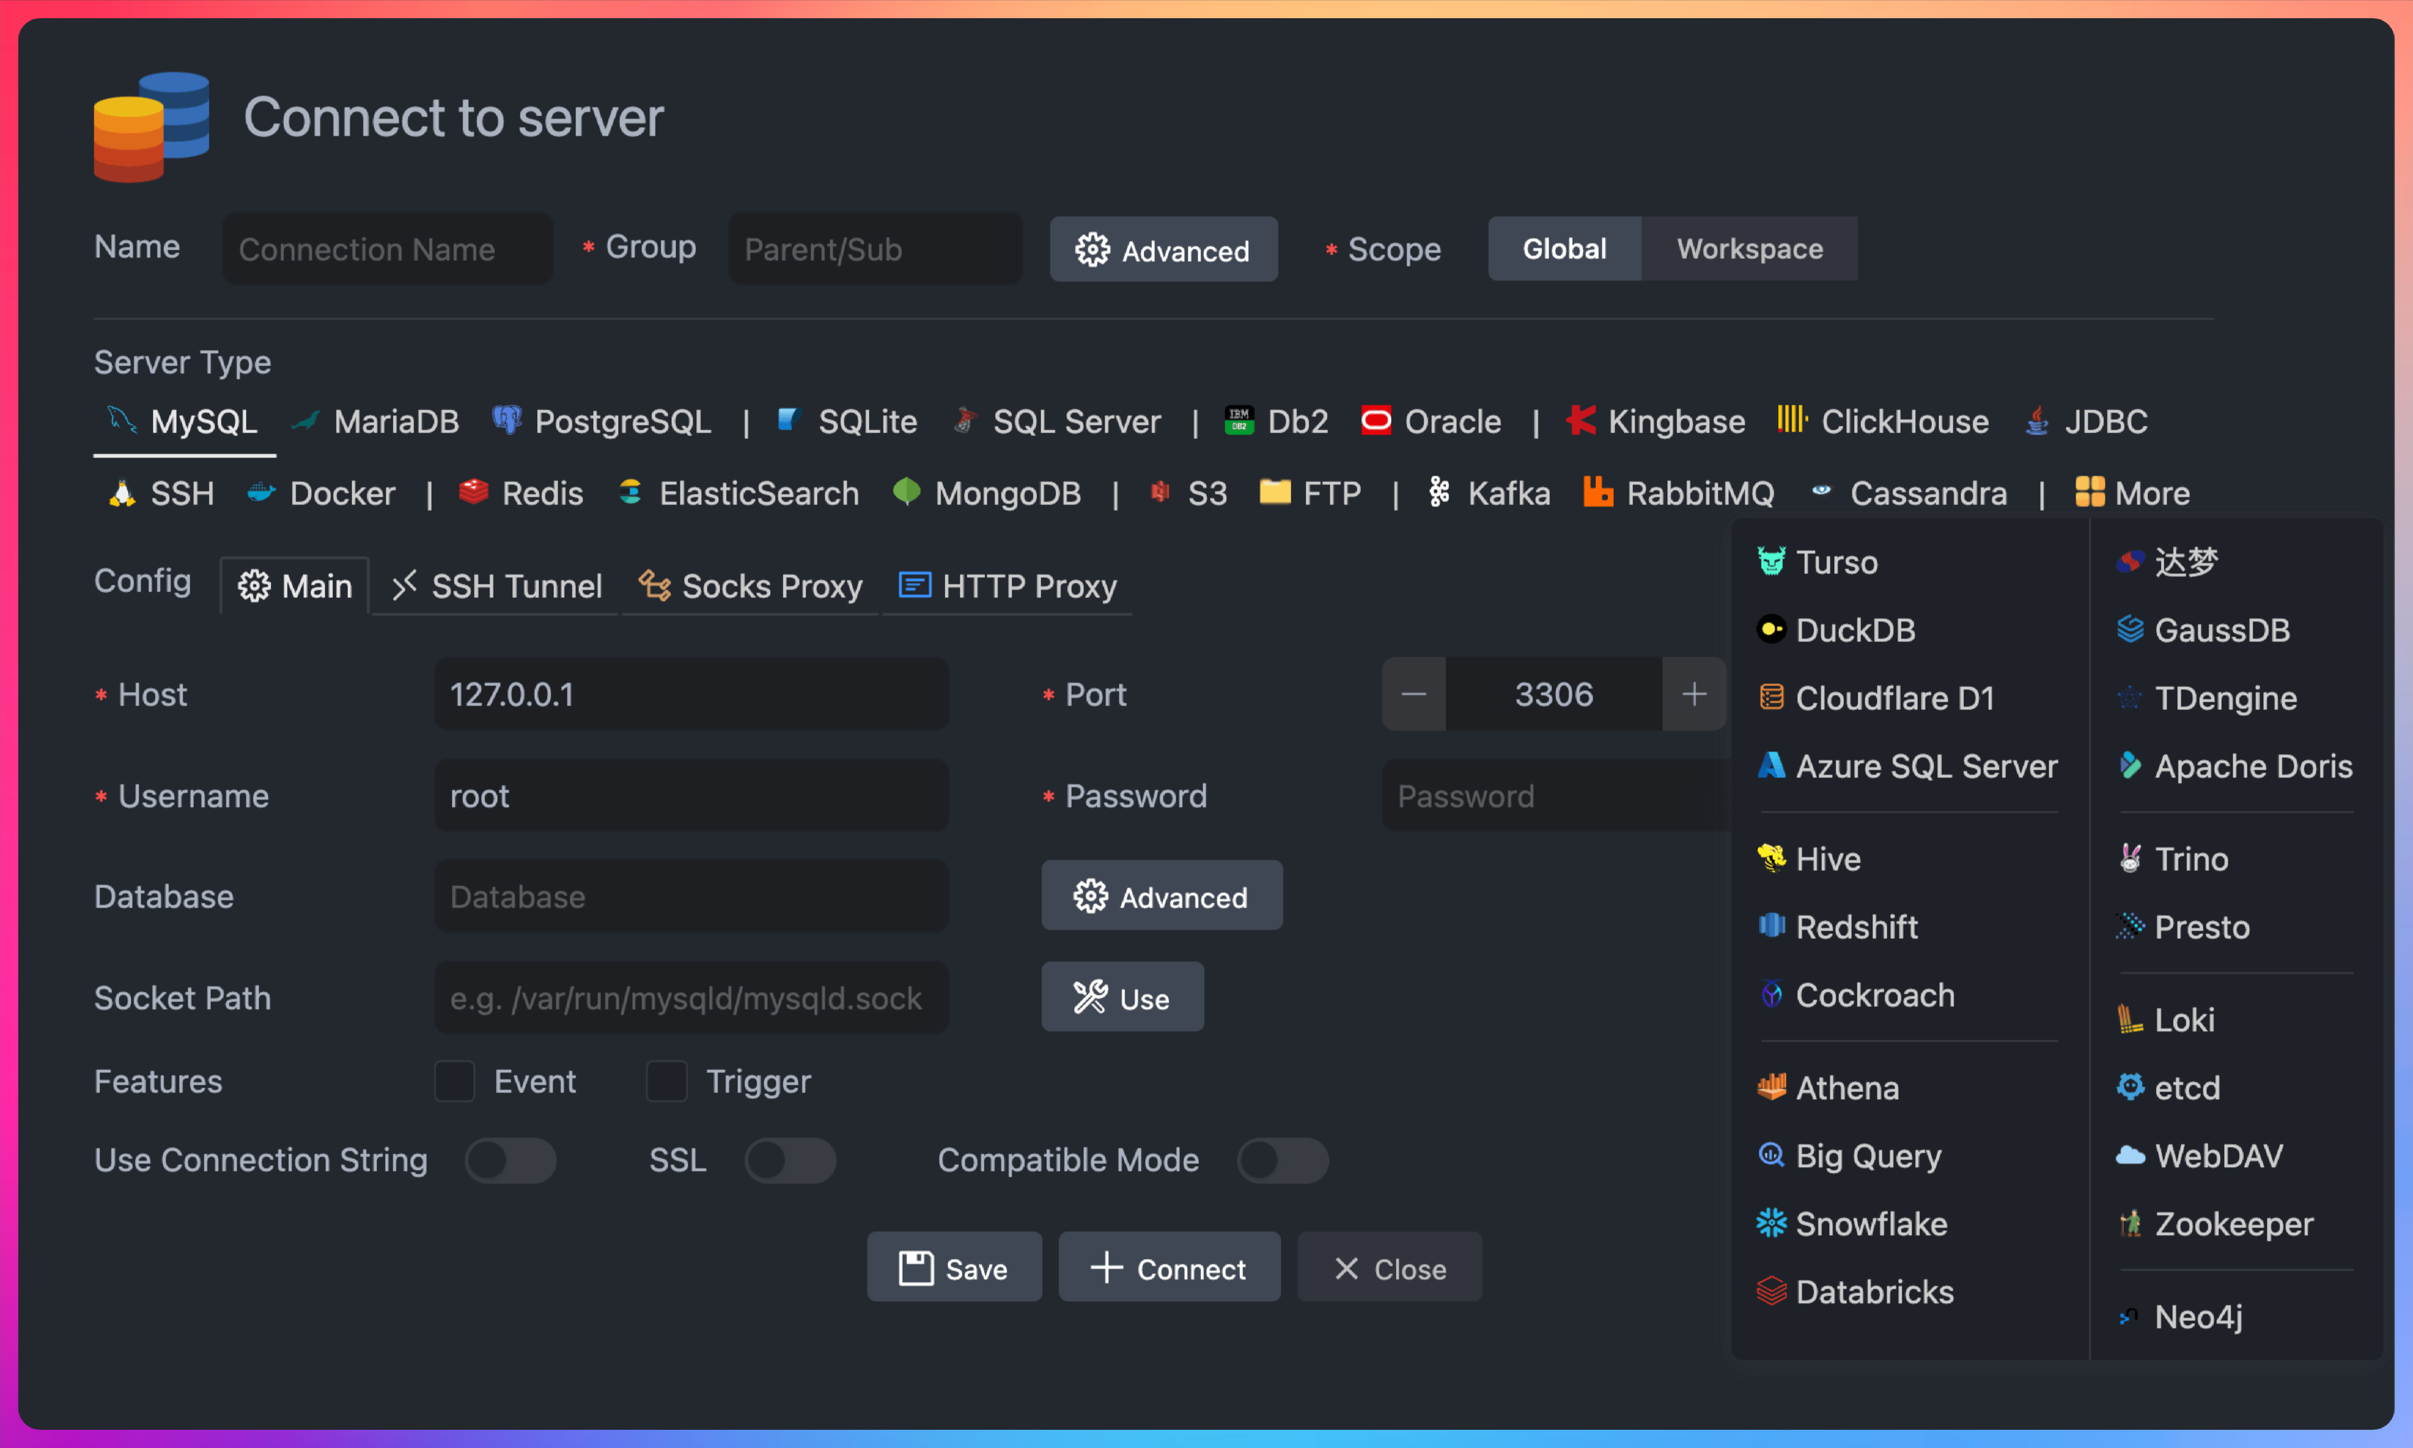Toggle the SSL switch
The image size is (2413, 1448).
(x=790, y=1160)
